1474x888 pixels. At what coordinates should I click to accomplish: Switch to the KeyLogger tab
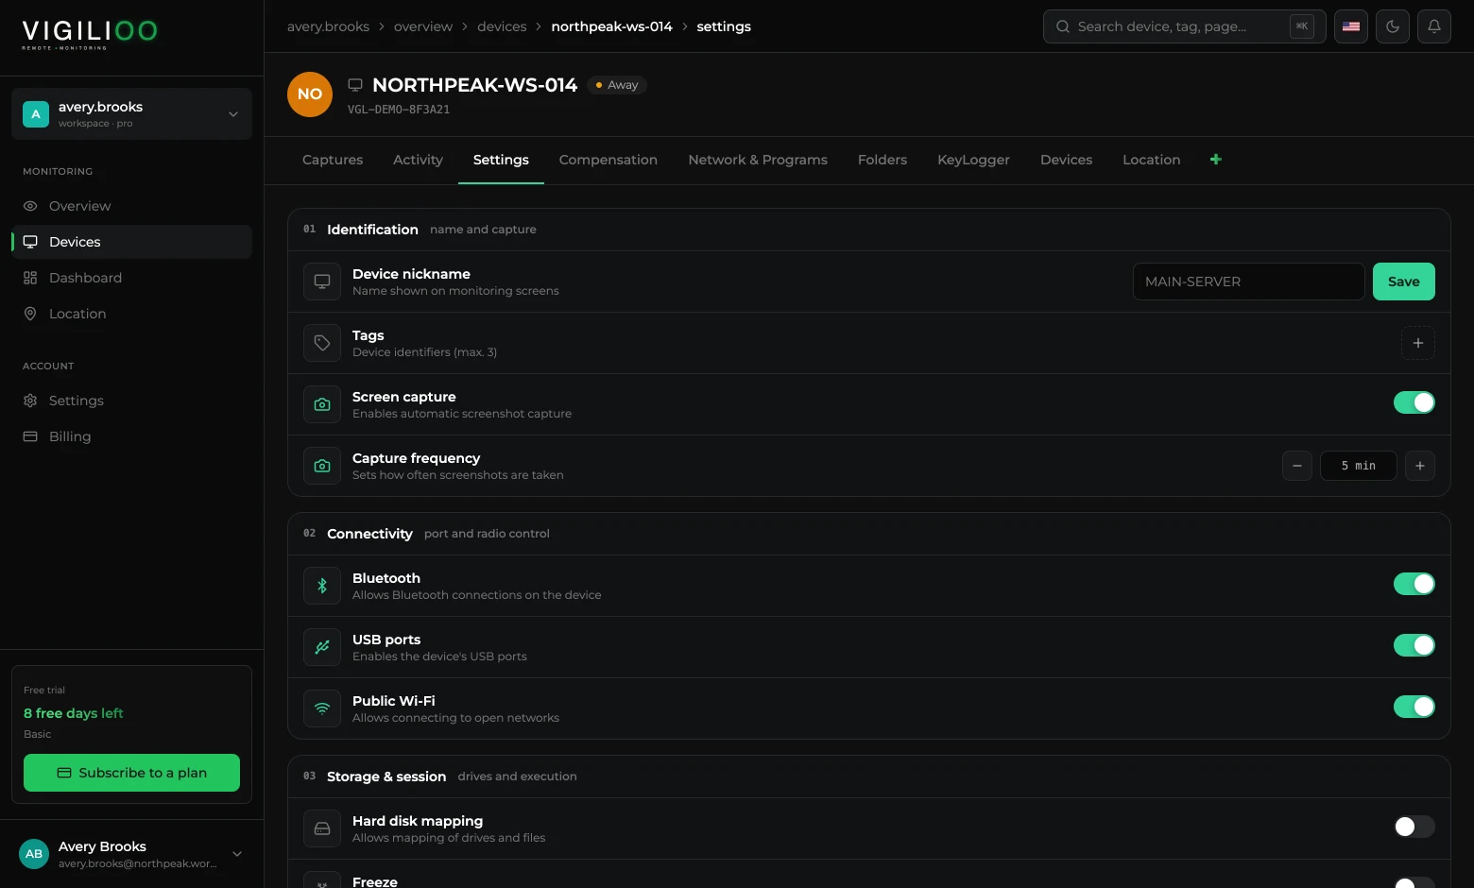click(973, 160)
